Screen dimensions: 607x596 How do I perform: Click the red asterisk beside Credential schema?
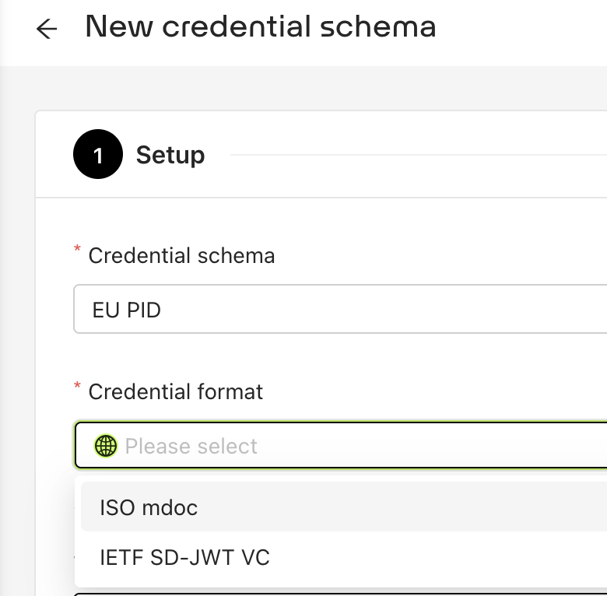[x=77, y=251]
